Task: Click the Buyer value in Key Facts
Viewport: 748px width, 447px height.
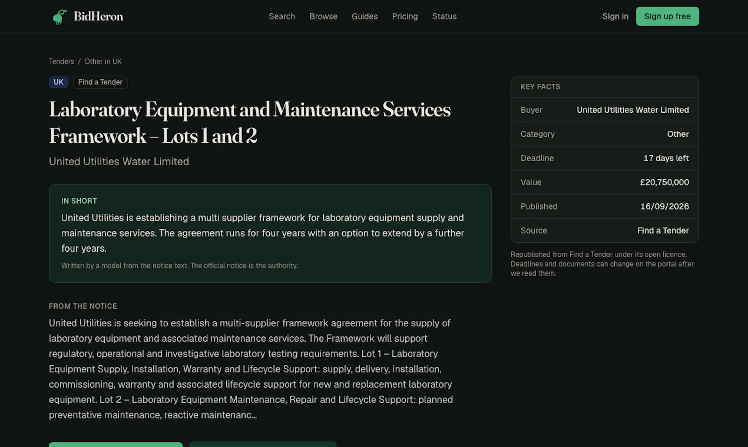Action: coord(633,110)
